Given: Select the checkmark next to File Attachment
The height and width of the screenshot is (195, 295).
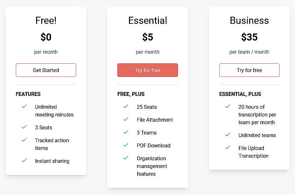Looking at the screenshot, I should tap(126, 120).
